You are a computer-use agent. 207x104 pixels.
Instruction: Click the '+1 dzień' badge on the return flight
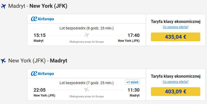tap(132, 82)
